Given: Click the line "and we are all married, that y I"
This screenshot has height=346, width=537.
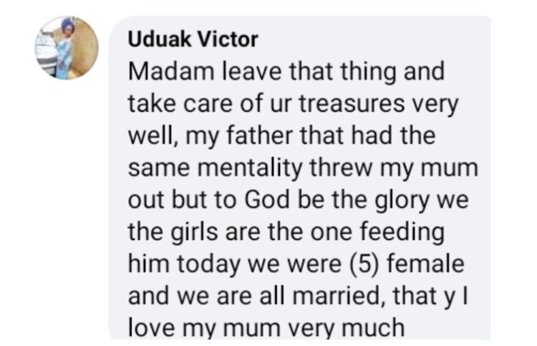Looking at the screenshot, I should pyautogui.click(x=297, y=296).
